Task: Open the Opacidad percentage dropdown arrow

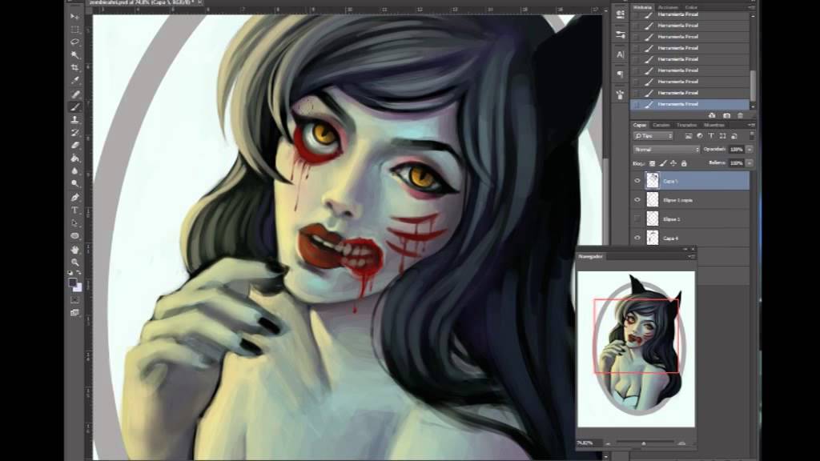Action: point(749,149)
